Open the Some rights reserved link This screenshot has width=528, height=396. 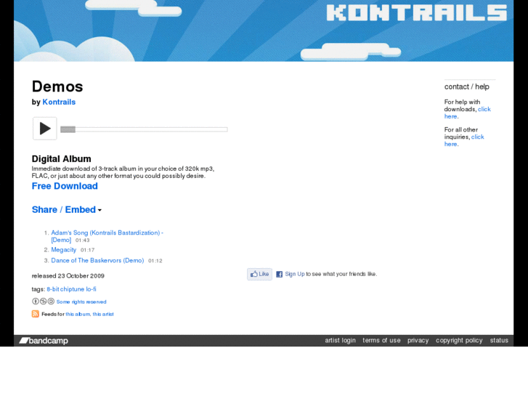click(81, 302)
